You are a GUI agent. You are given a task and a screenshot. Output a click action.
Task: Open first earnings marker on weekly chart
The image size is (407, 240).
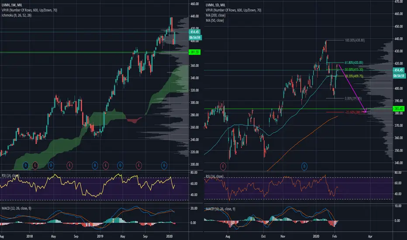[35, 165]
